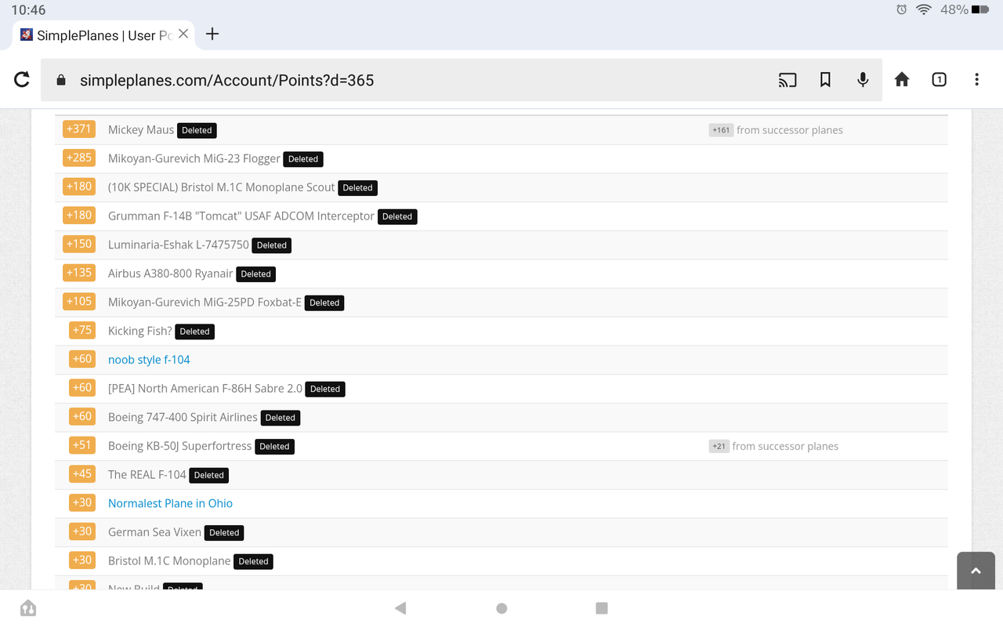Screen dimensions: 1003x627
Task: Click the +371 points badge for Mickey Maus
Action: (x=79, y=129)
